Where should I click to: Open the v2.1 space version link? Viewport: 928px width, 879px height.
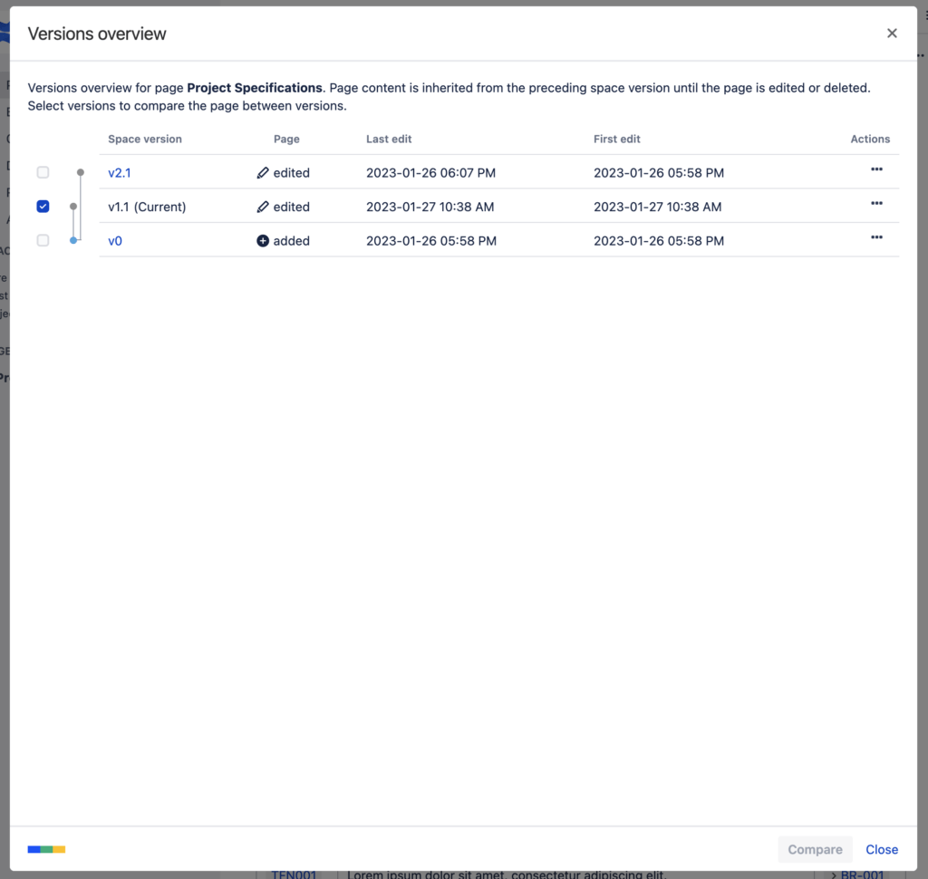119,172
